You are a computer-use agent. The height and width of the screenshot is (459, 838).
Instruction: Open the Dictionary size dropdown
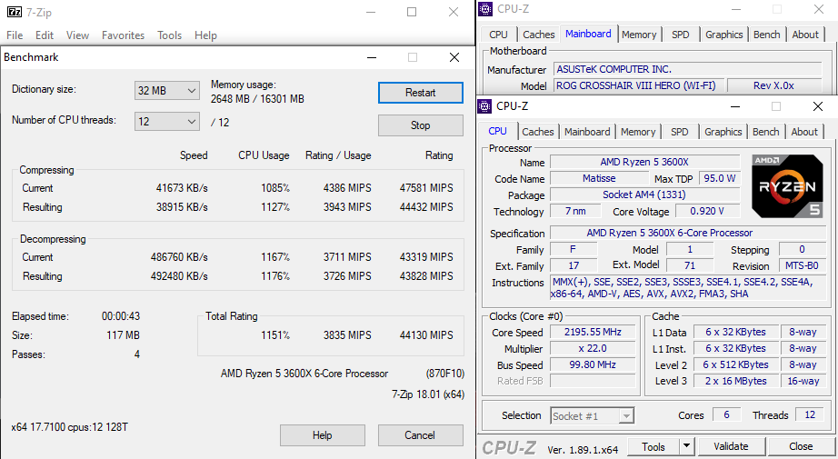pyautogui.click(x=167, y=91)
